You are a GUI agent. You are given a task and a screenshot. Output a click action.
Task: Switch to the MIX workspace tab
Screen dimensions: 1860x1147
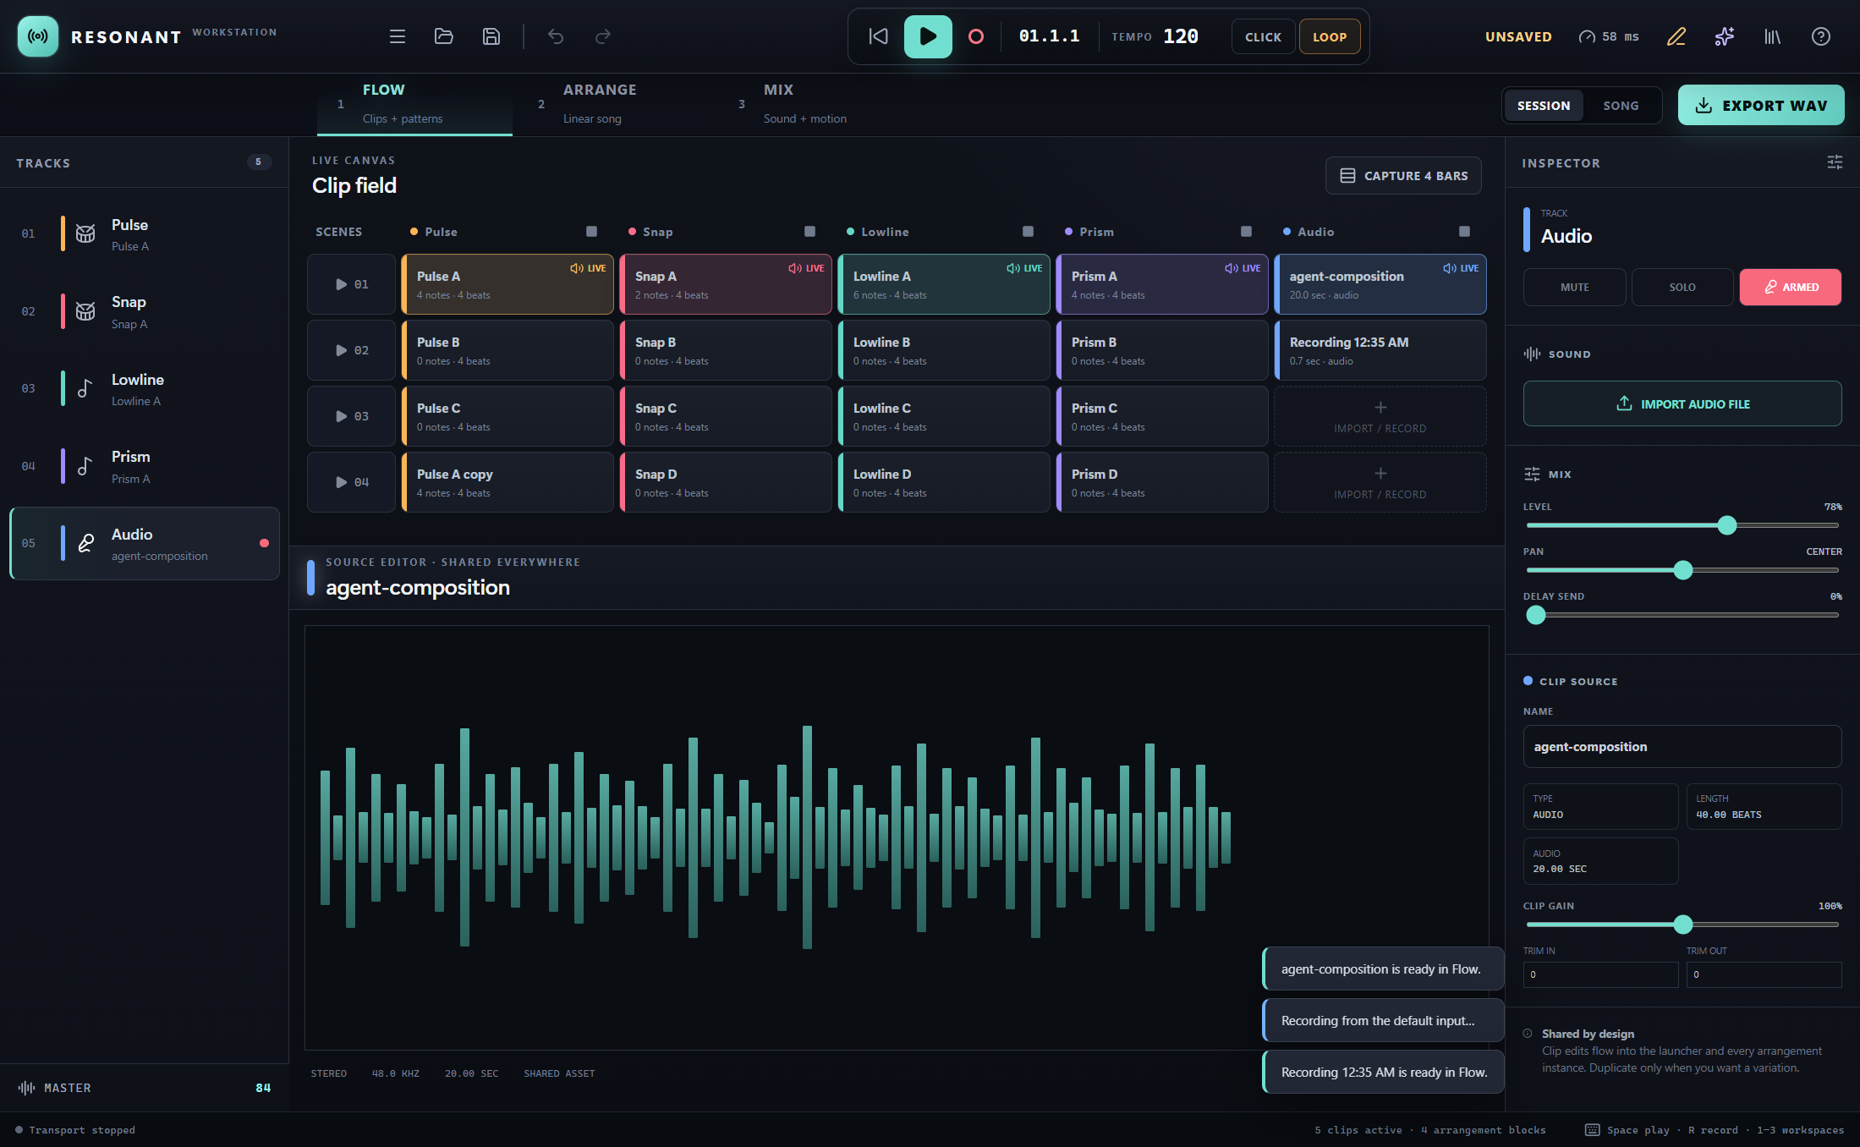(x=815, y=104)
